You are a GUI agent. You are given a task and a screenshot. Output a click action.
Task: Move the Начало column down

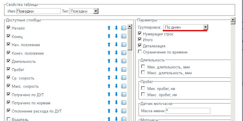116,28
